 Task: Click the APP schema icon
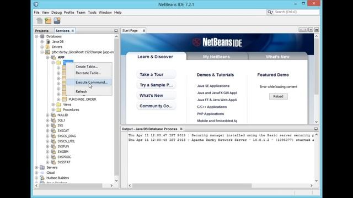pyautogui.click(x=54, y=57)
